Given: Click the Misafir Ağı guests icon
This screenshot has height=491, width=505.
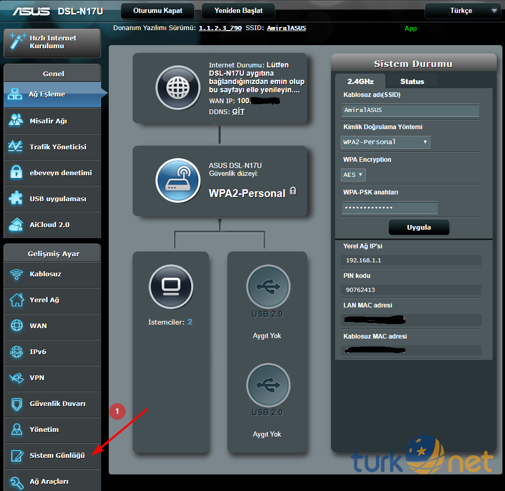Looking at the screenshot, I should [16, 120].
